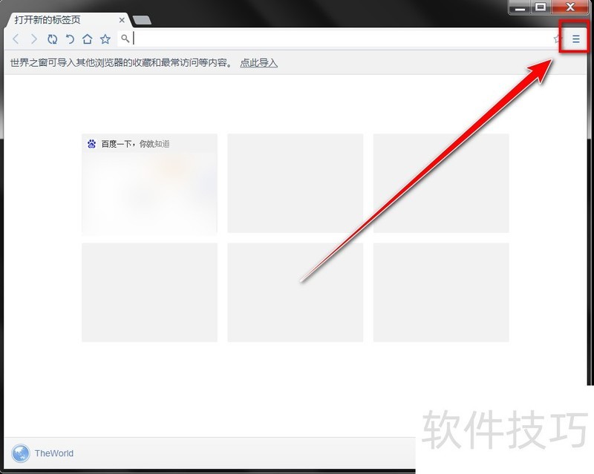Click the undo closed tab icon
This screenshot has height=474, width=594.
pyautogui.click(x=70, y=39)
